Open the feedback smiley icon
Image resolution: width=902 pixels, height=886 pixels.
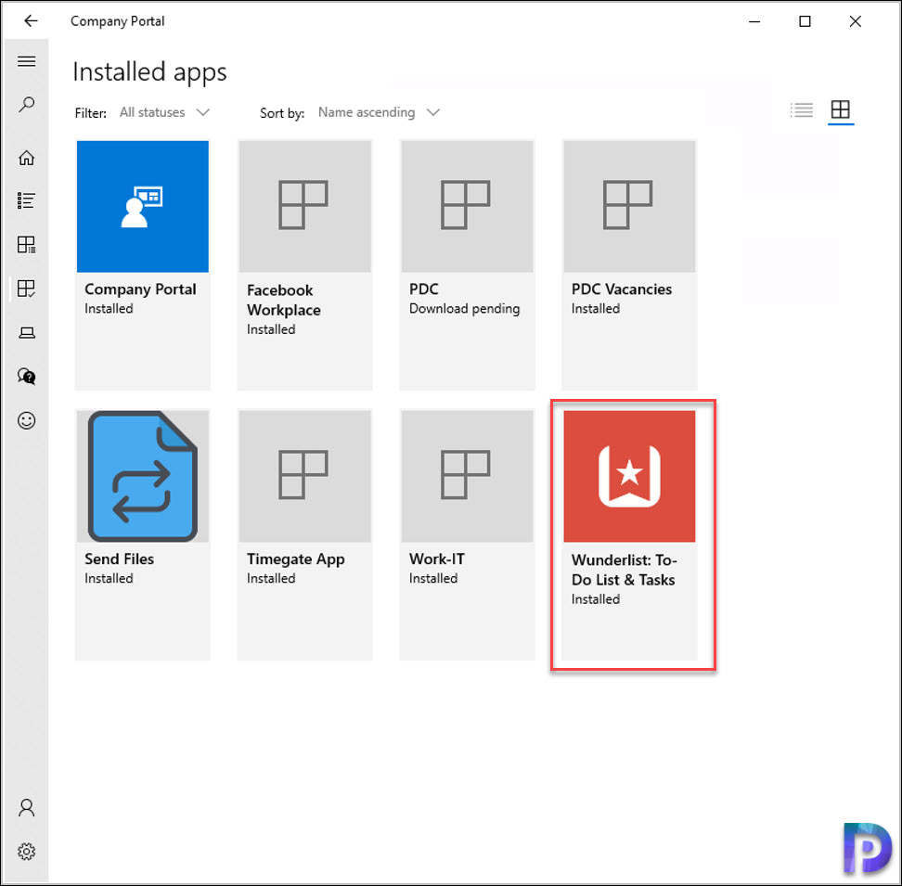(x=27, y=421)
